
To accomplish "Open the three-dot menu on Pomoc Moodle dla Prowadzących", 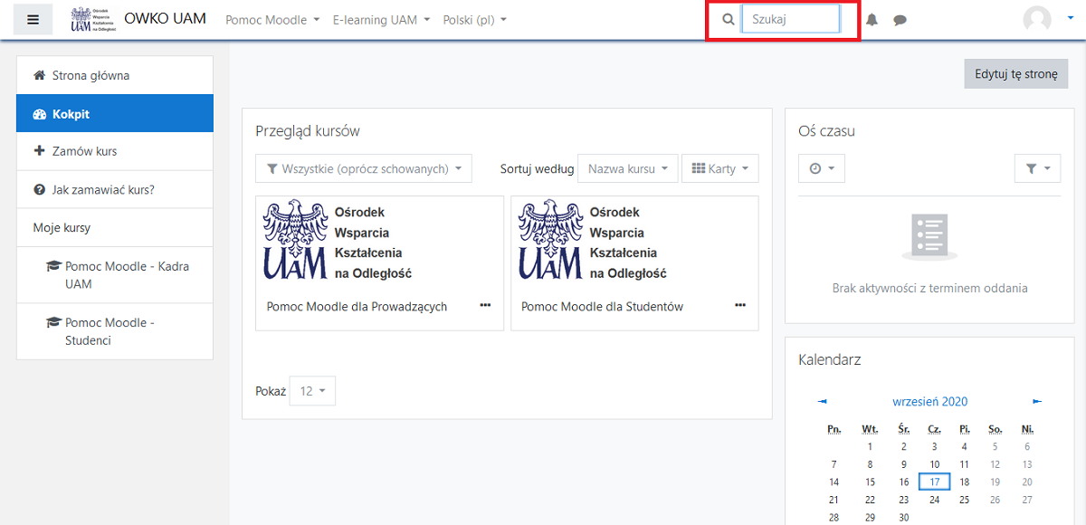I will 486,306.
